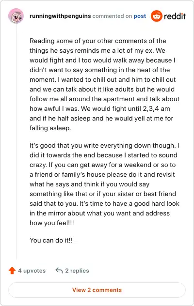Click the runningwithpenguins user avatar
This screenshot has height=306, width=194.
tap(16, 16)
